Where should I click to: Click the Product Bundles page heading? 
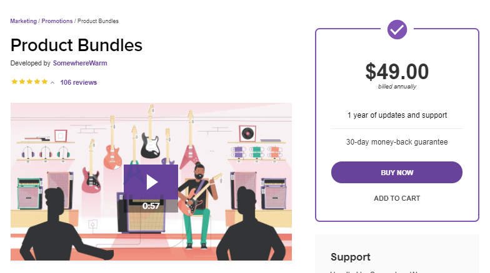point(76,45)
